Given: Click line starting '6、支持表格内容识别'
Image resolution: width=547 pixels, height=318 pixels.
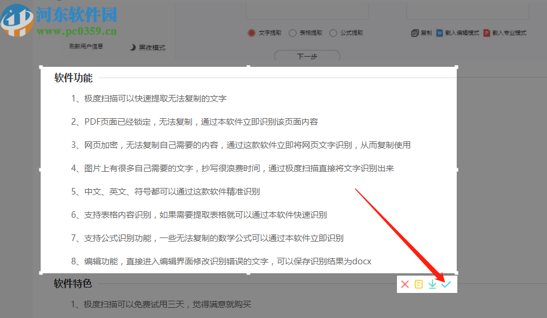Looking at the screenshot, I should (x=199, y=215).
